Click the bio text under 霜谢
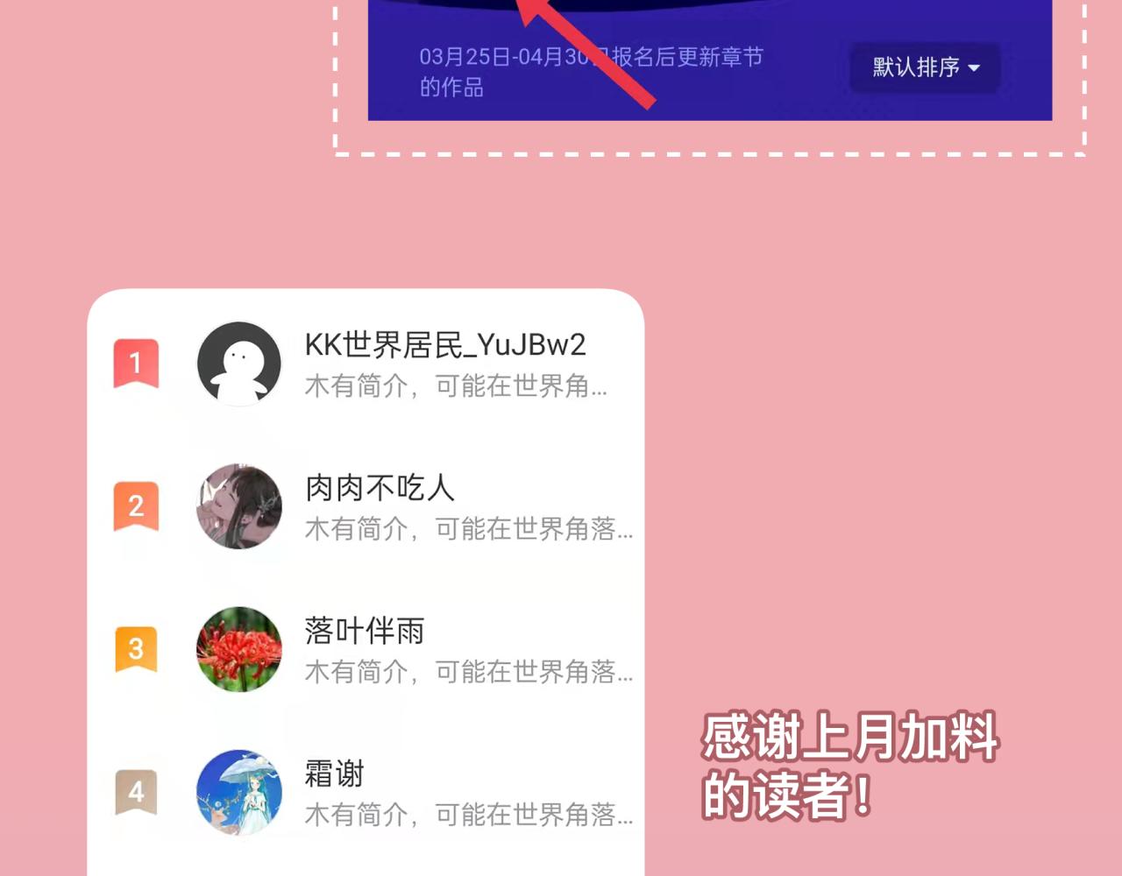The height and width of the screenshot is (876, 1122). pos(468,815)
